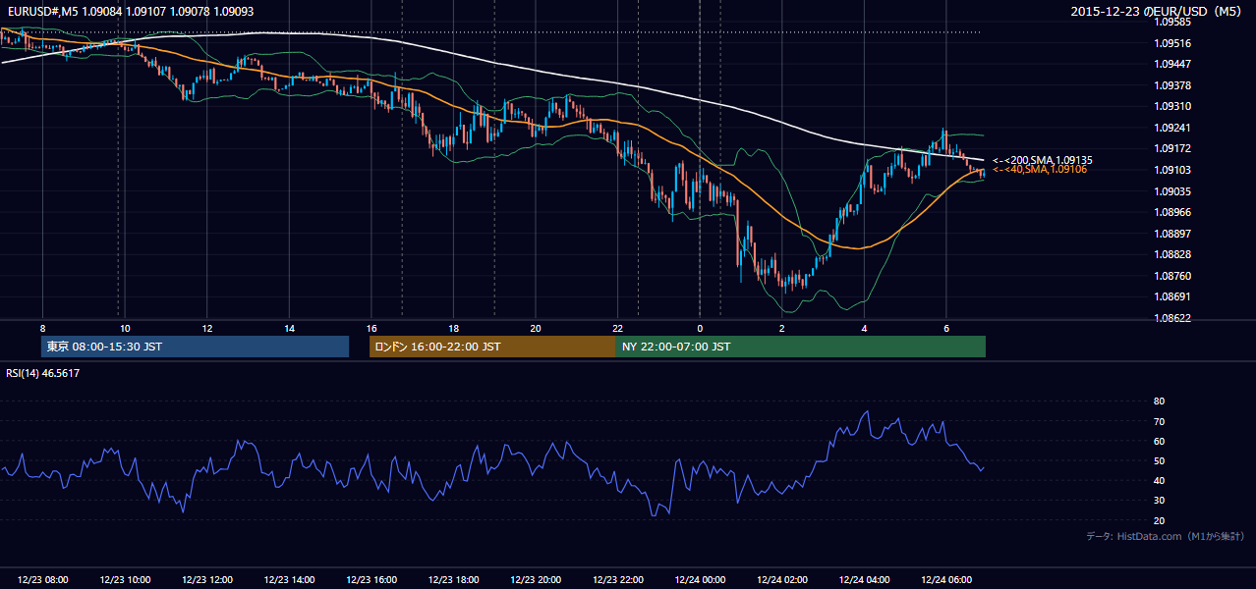1256x589 pixels.
Task: Click price axis value 1.09035
Action: (1172, 191)
